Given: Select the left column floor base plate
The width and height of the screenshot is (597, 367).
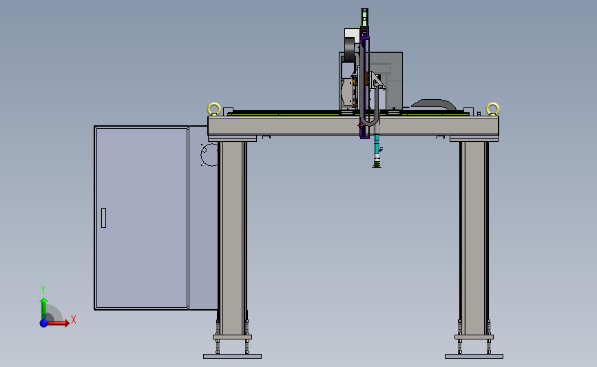Looking at the screenshot, I should (x=232, y=357).
